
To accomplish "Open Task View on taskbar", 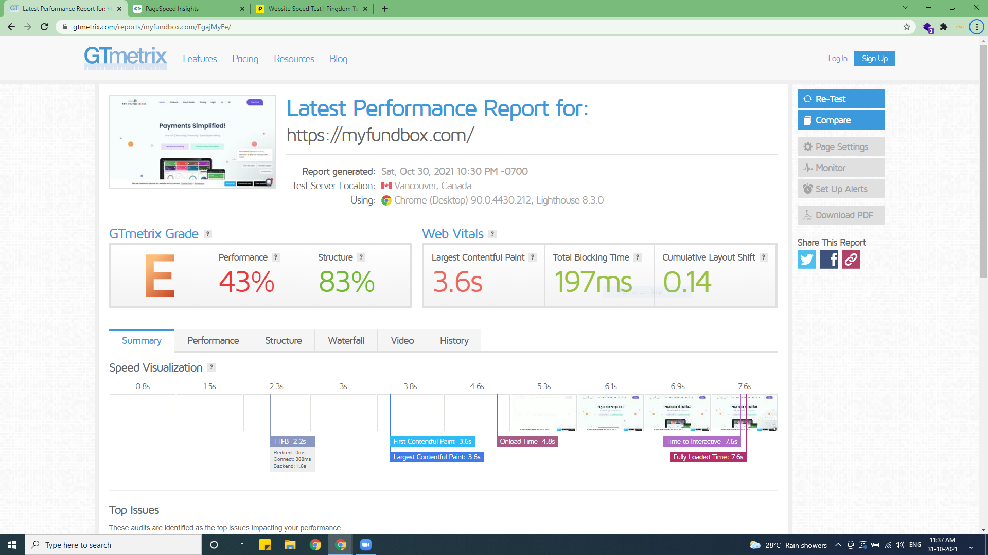I will (238, 545).
